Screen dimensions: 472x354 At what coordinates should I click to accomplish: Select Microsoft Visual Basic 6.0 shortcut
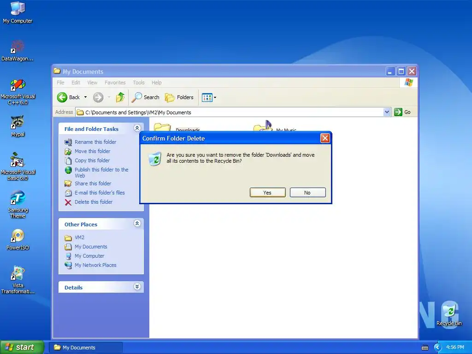(x=18, y=166)
